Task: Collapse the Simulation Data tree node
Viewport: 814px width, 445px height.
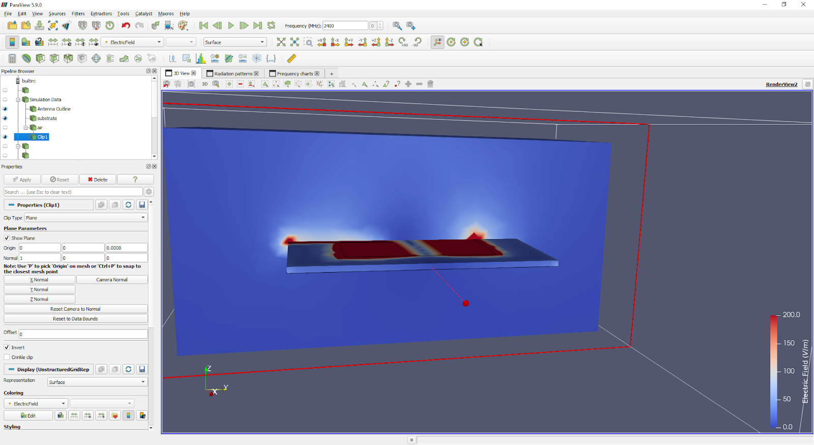Action: [x=18, y=100]
